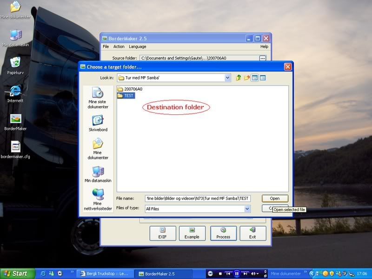Select the 200706A0 folder
372x279 pixels.
coord(130,89)
